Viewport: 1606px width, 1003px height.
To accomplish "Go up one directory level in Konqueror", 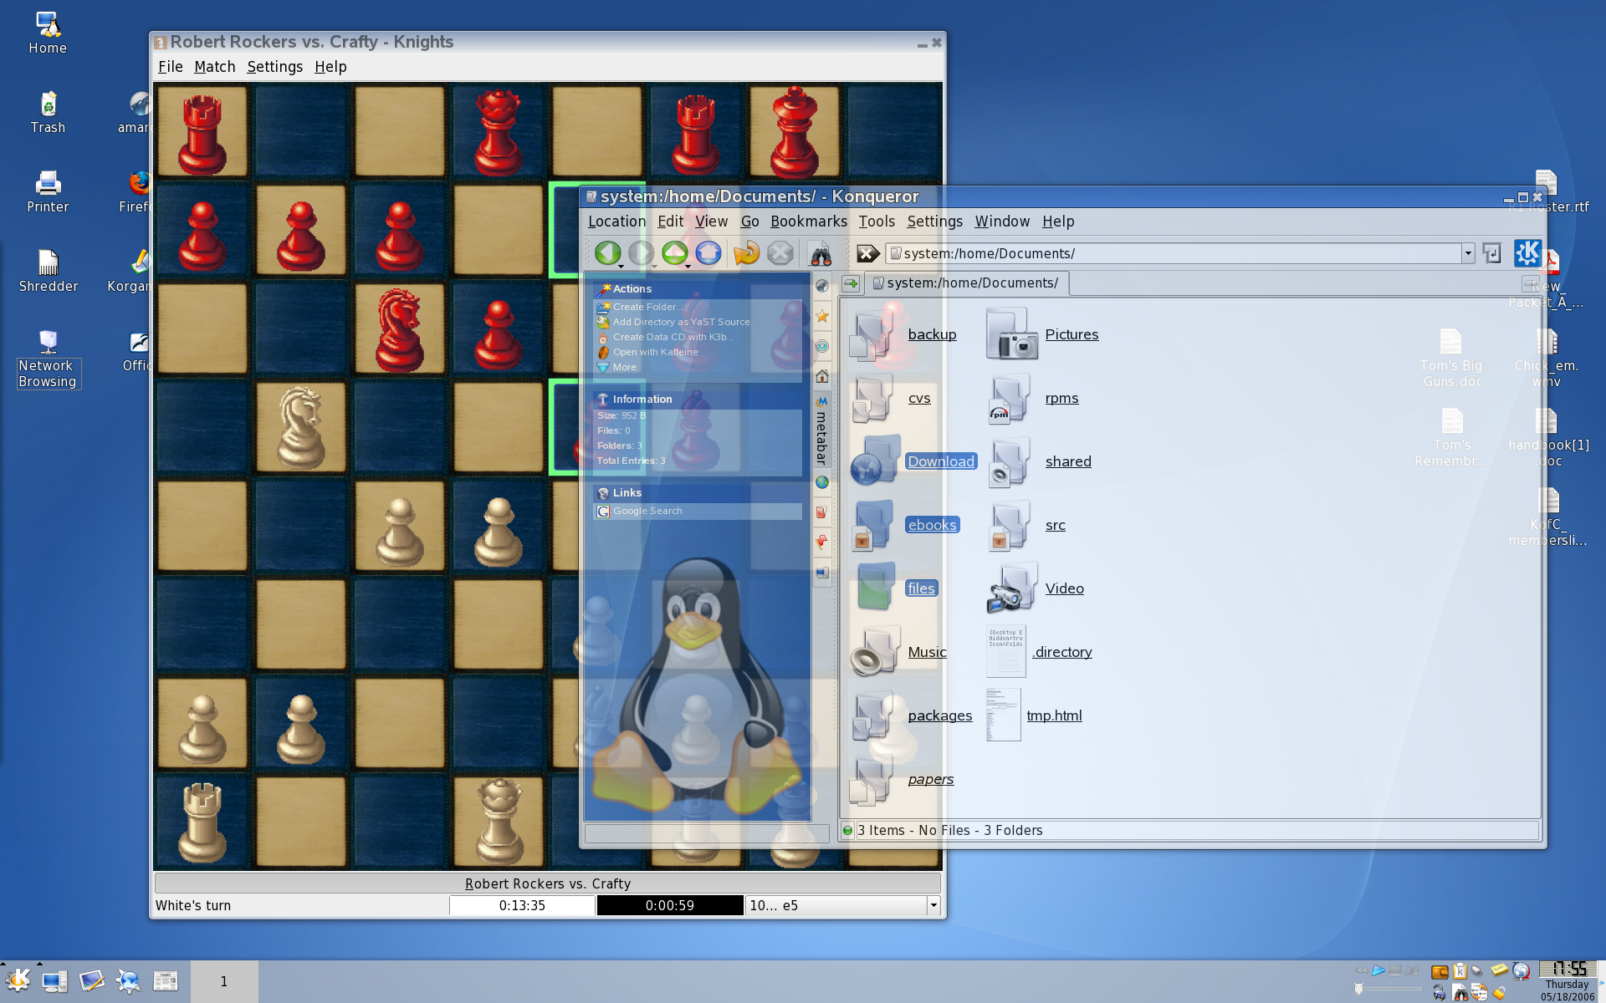I will pyautogui.click(x=674, y=252).
